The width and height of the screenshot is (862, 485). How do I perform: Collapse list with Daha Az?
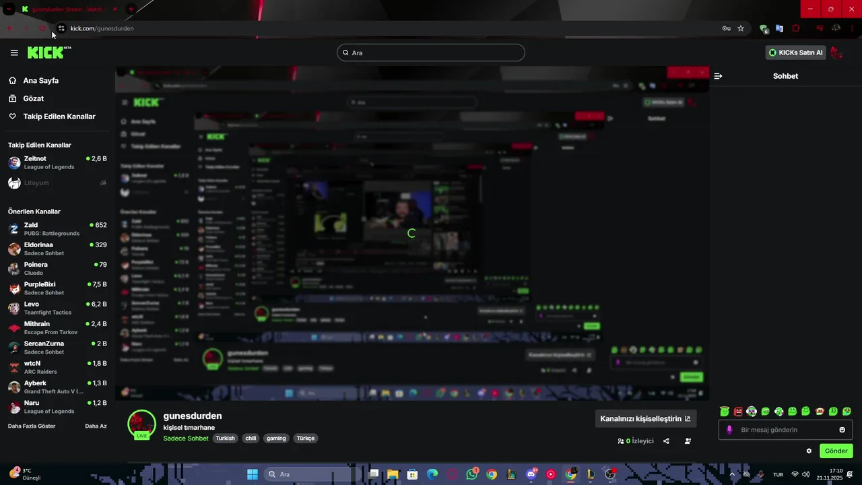(96, 426)
